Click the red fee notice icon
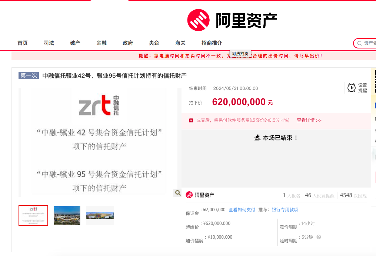The height and width of the screenshot is (256, 376). pyautogui.click(x=191, y=120)
